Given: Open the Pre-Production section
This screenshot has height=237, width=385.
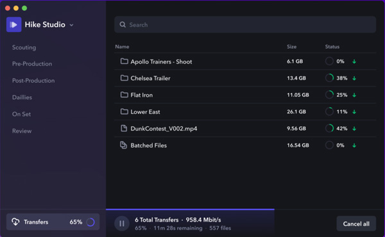Looking at the screenshot, I should click(x=32, y=63).
